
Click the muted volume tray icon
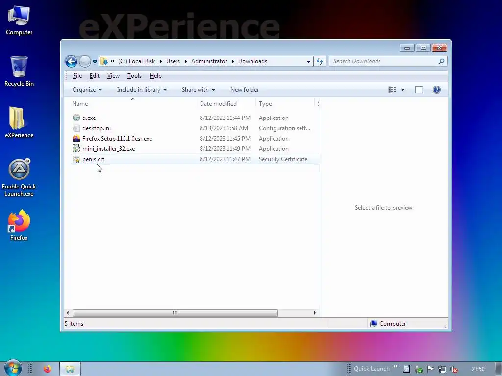(453, 369)
